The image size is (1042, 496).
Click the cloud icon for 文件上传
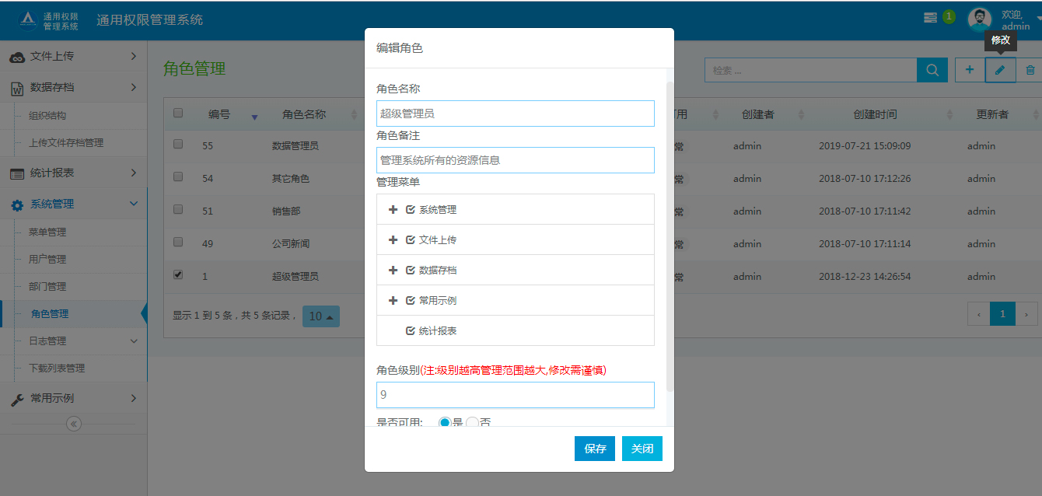coord(17,57)
